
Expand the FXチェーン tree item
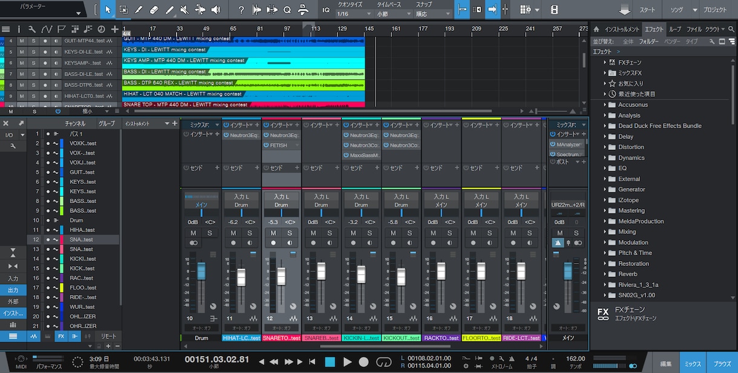(605, 62)
